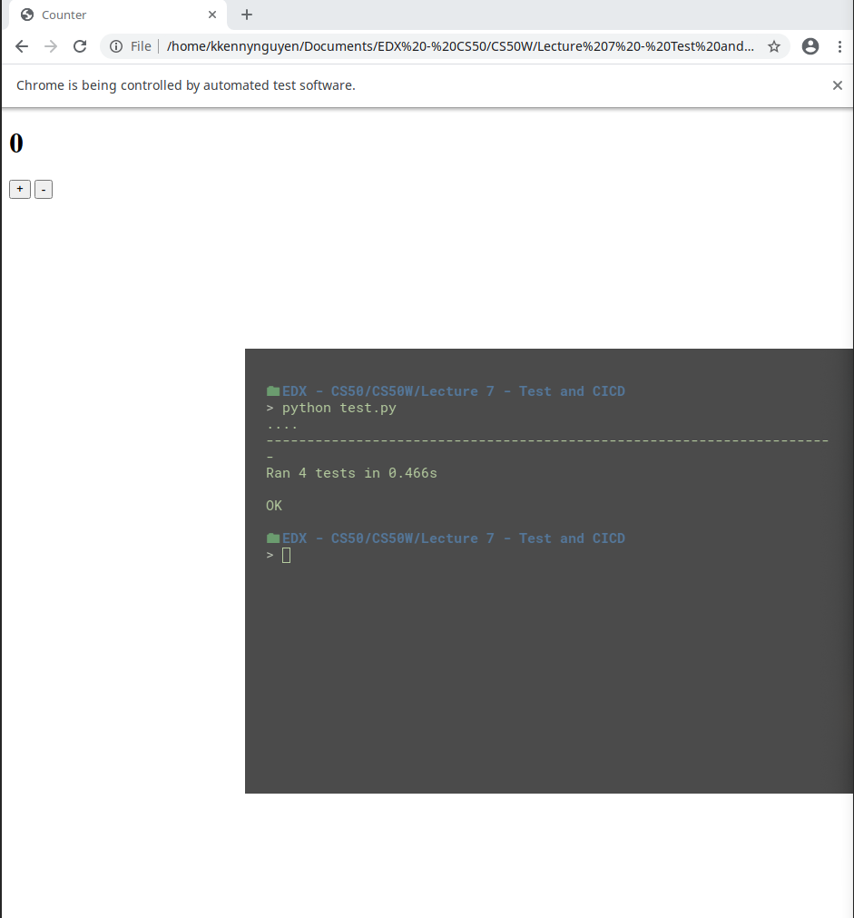Click the browser back arrow
Image resolution: width=854 pixels, height=918 pixels.
click(22, 46)
